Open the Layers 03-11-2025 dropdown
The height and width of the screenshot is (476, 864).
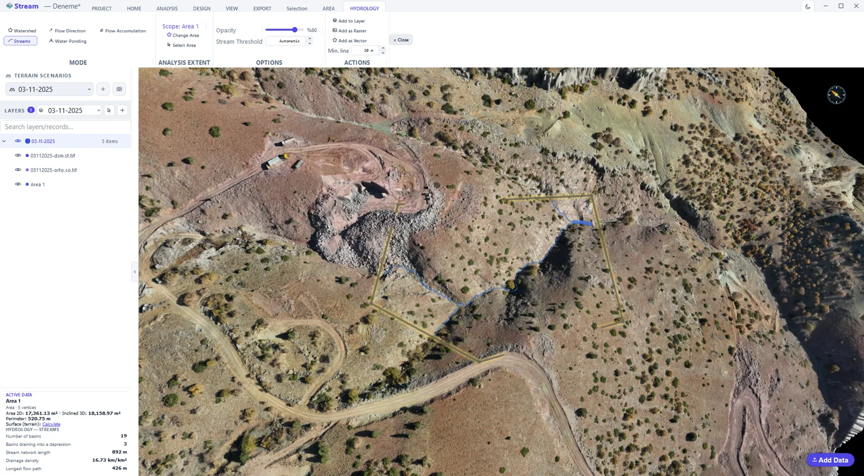[69, 111]
